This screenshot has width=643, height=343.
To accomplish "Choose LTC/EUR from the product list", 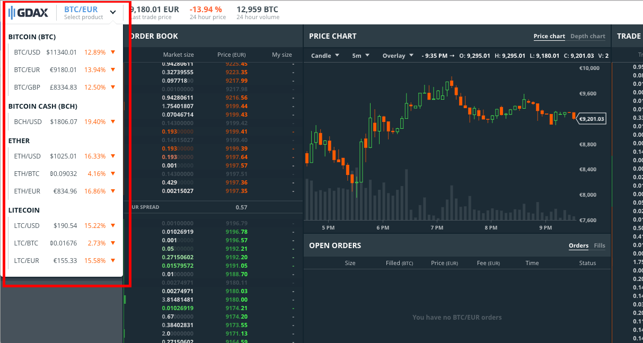I will coord(65,260).
